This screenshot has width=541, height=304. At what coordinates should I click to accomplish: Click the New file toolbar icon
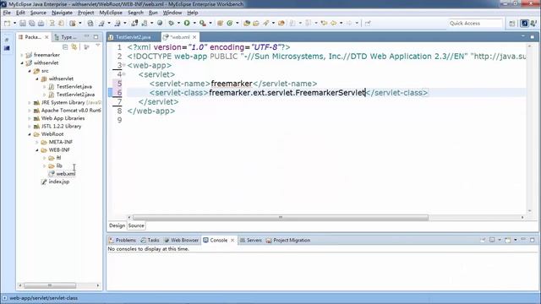click(7, 23)
